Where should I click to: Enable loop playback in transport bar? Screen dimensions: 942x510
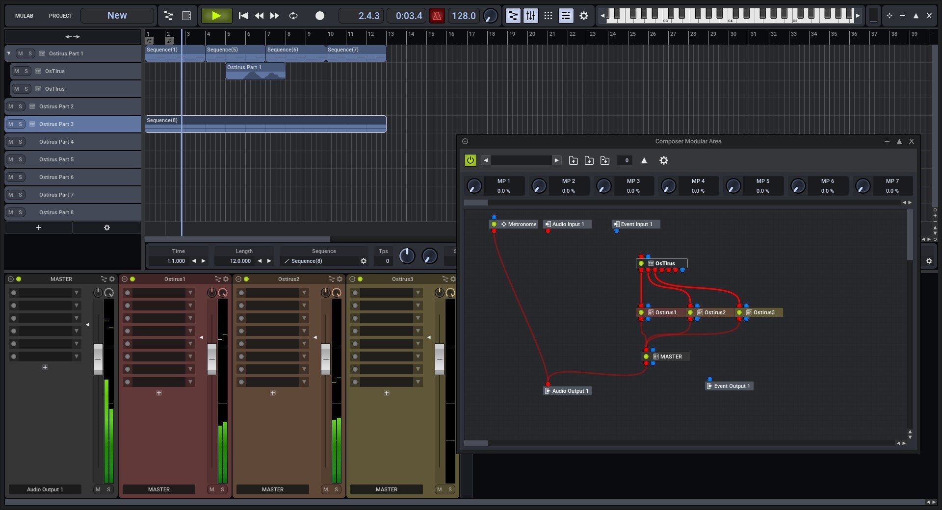click(293, 16)
